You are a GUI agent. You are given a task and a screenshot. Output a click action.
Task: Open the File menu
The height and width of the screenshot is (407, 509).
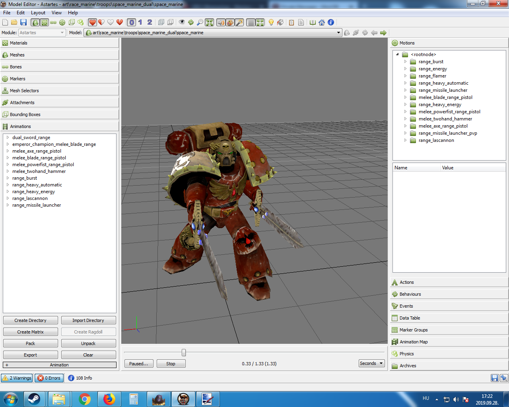7,13
